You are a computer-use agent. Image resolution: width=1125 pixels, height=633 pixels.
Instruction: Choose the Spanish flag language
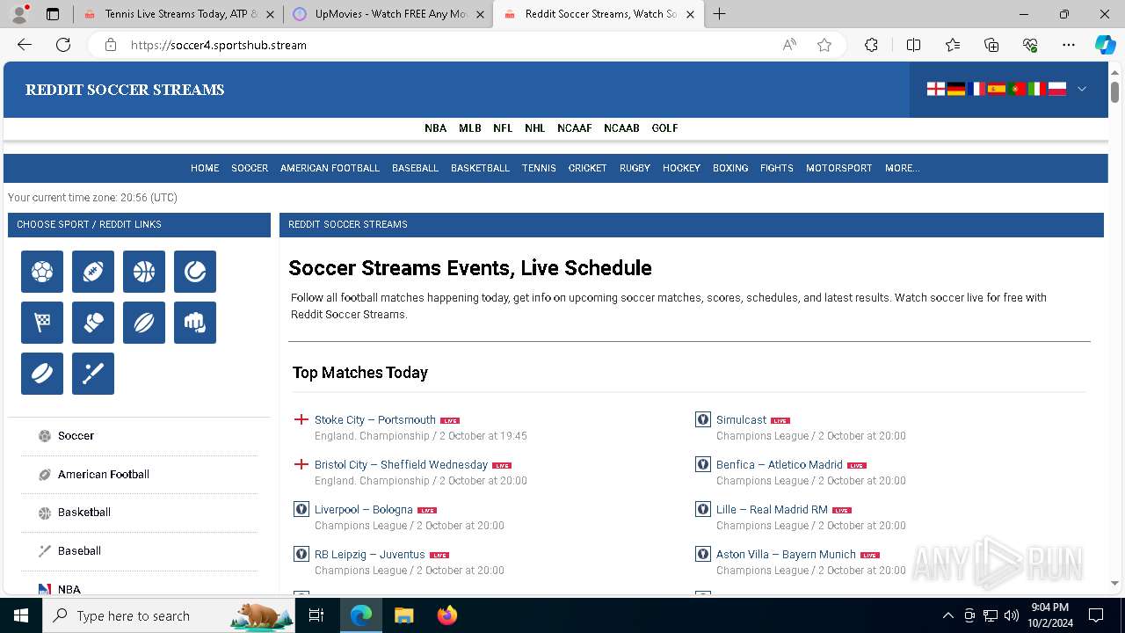point(997,89)
